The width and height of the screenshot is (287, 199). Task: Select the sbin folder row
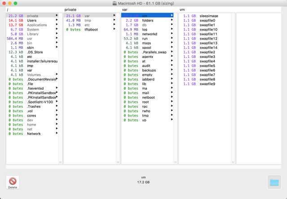pos(32,48)
